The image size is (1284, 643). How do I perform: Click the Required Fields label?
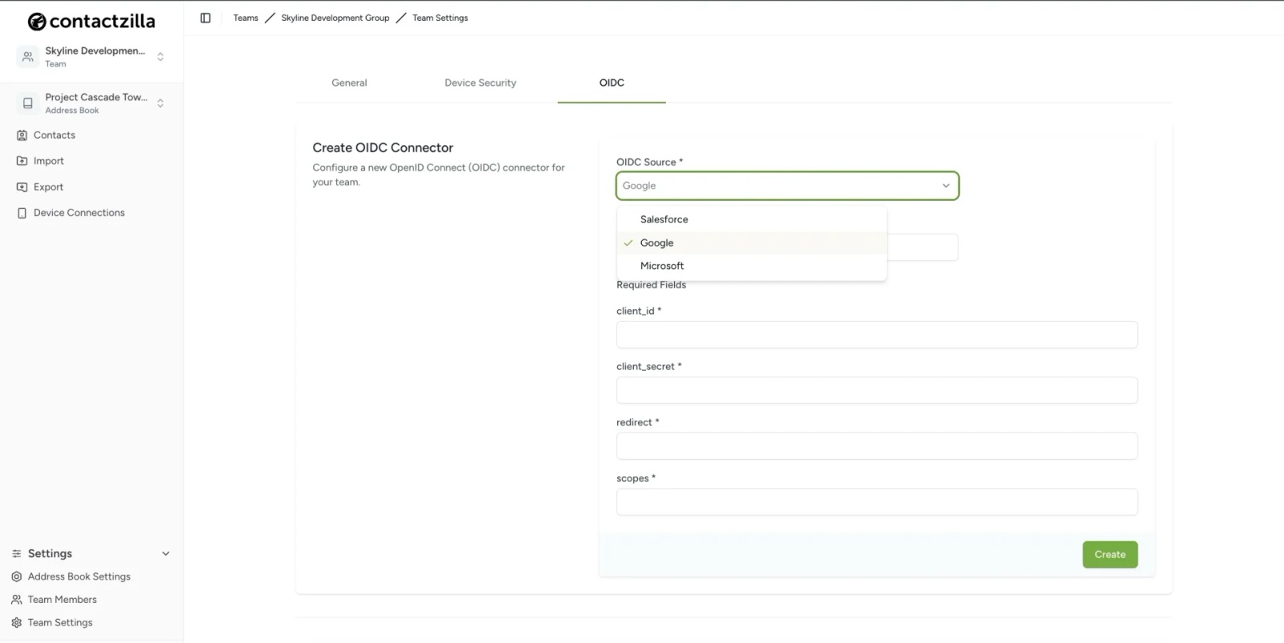click(651, 285)
